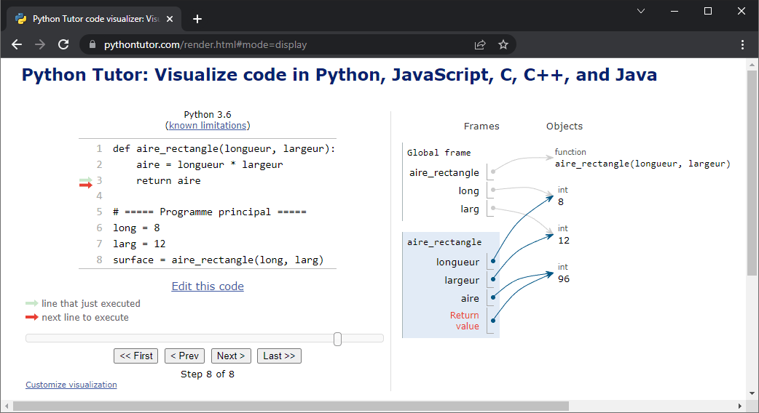Click the Objects column heading
Viewport: 759px width, 413px height.
click(565, 127)
